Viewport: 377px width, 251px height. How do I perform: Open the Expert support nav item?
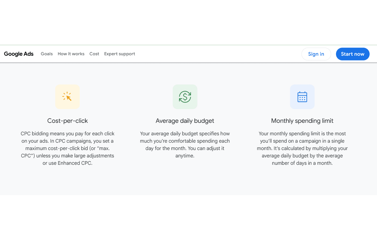(119, 54)
